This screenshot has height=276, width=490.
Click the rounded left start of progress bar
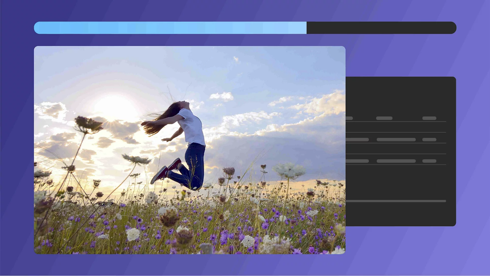pyautogui.click(x=38, y=28)
